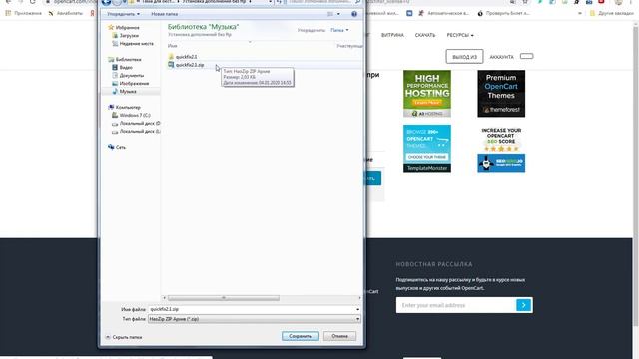
Task: Click the ВЫХОД ИЗ button
Action: (x=464, y=57)
